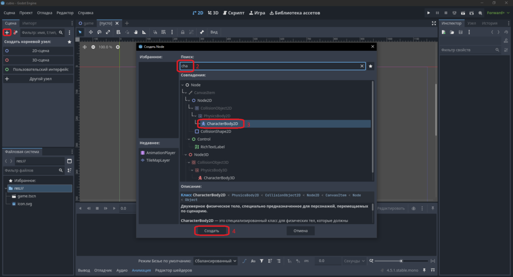Click the instantiate scene link icon
Image resolution: width=513 pixels, height=277 pixels.
click(15, 33)
